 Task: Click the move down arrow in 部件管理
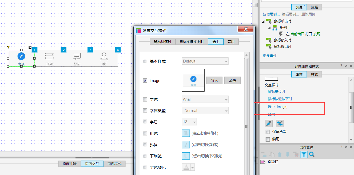point(288,154)
